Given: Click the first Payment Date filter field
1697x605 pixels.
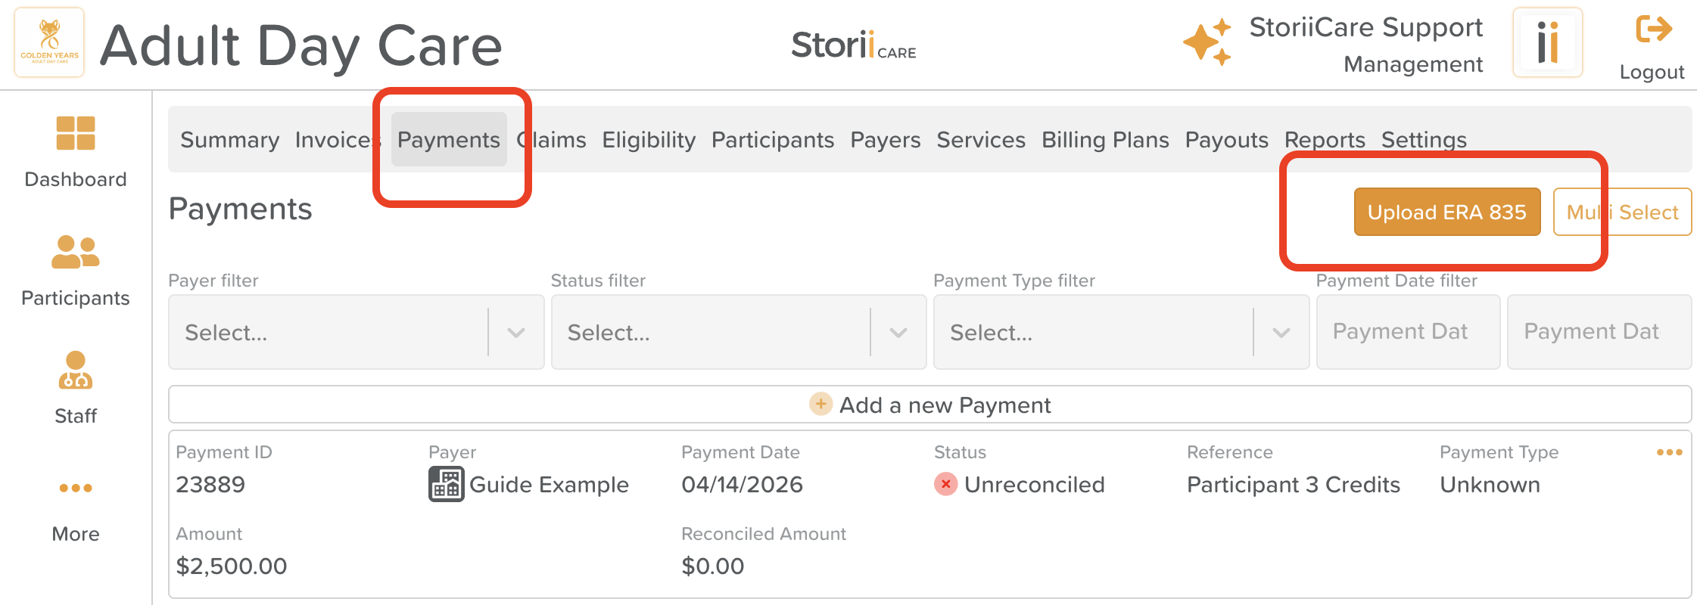Looking at the screenshot, I should (x=1408, y=332).
